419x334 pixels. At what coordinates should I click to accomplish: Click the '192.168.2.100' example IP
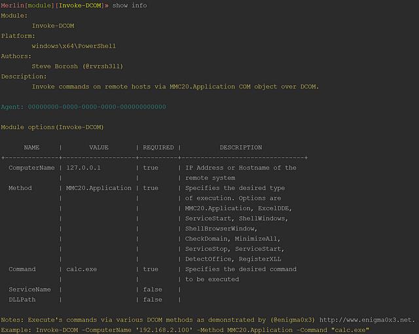pyautogui.click(x=164, y=330)
